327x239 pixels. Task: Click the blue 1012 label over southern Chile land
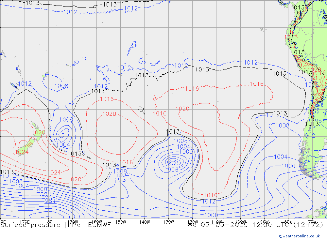[x=308, y=136]
